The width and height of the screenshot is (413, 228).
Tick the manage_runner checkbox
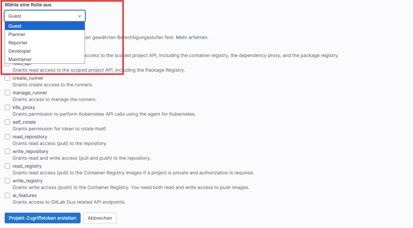[x=7, y=93]
